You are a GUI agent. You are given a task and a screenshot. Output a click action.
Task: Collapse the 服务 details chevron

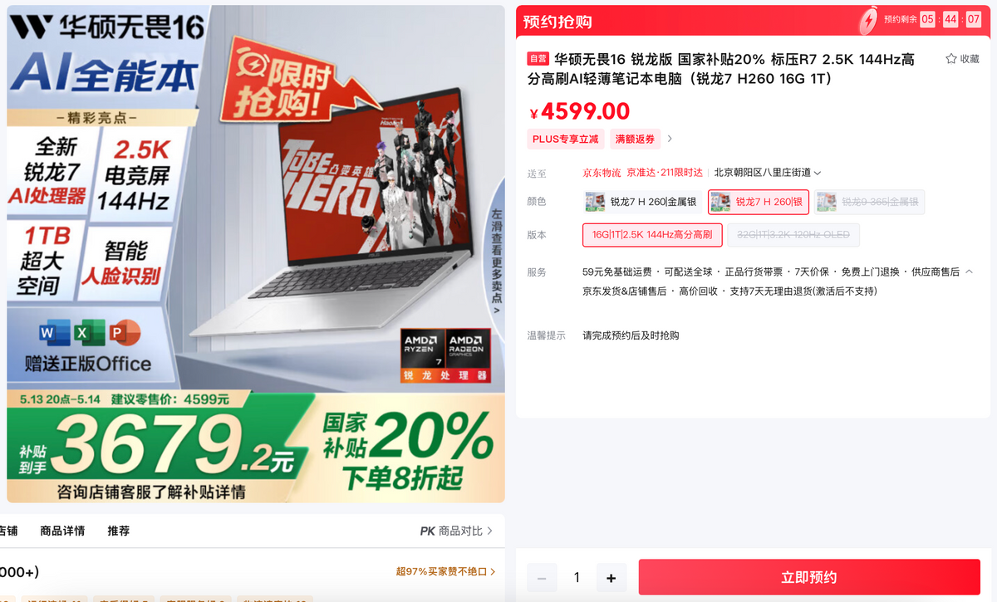pos(969,272)
